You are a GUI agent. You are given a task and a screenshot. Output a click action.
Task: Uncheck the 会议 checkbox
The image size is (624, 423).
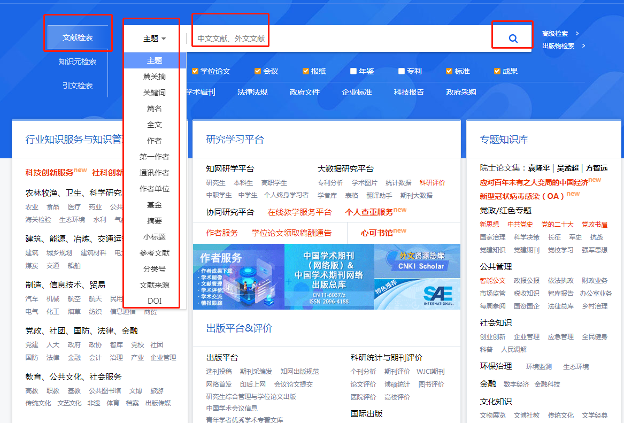pos(258,71)
